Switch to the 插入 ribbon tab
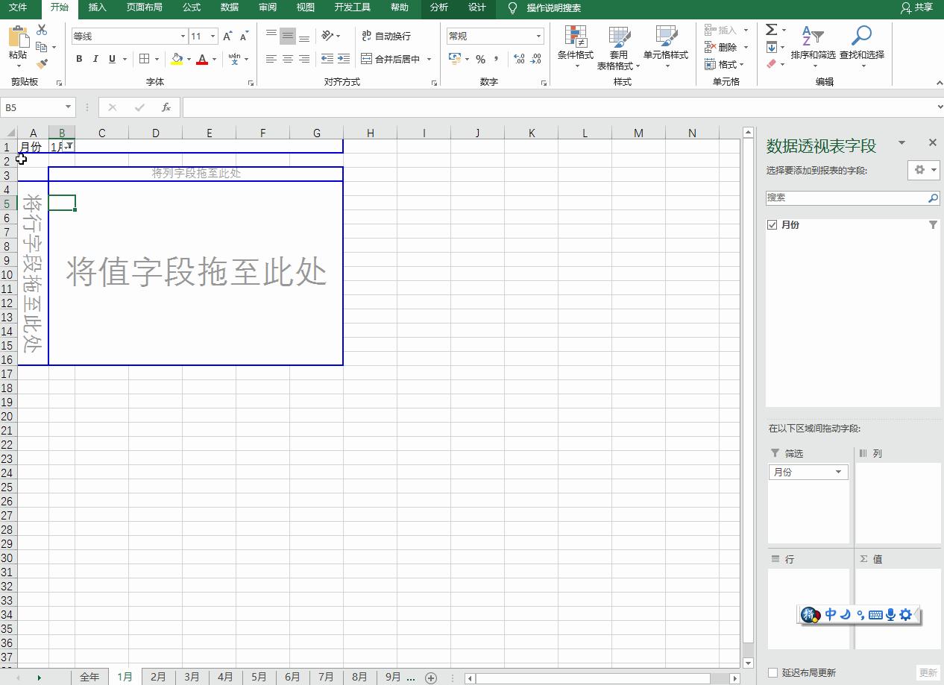The height and width of the screenshot is (685, 944). [x=98, y=9]
